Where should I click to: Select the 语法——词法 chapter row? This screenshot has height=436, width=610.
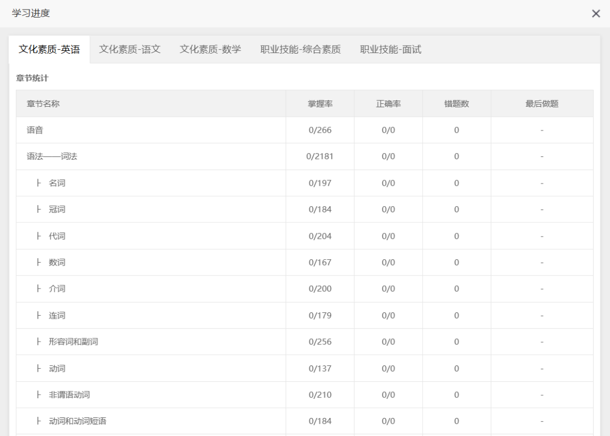point(52,156)
